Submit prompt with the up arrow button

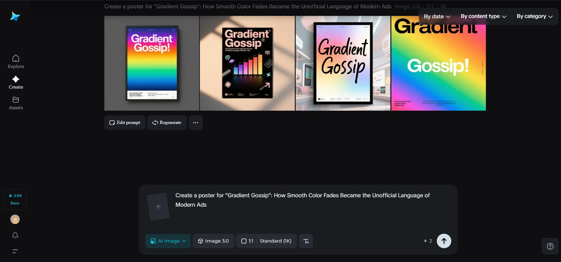pyautogui.click(x=444, y=241)
